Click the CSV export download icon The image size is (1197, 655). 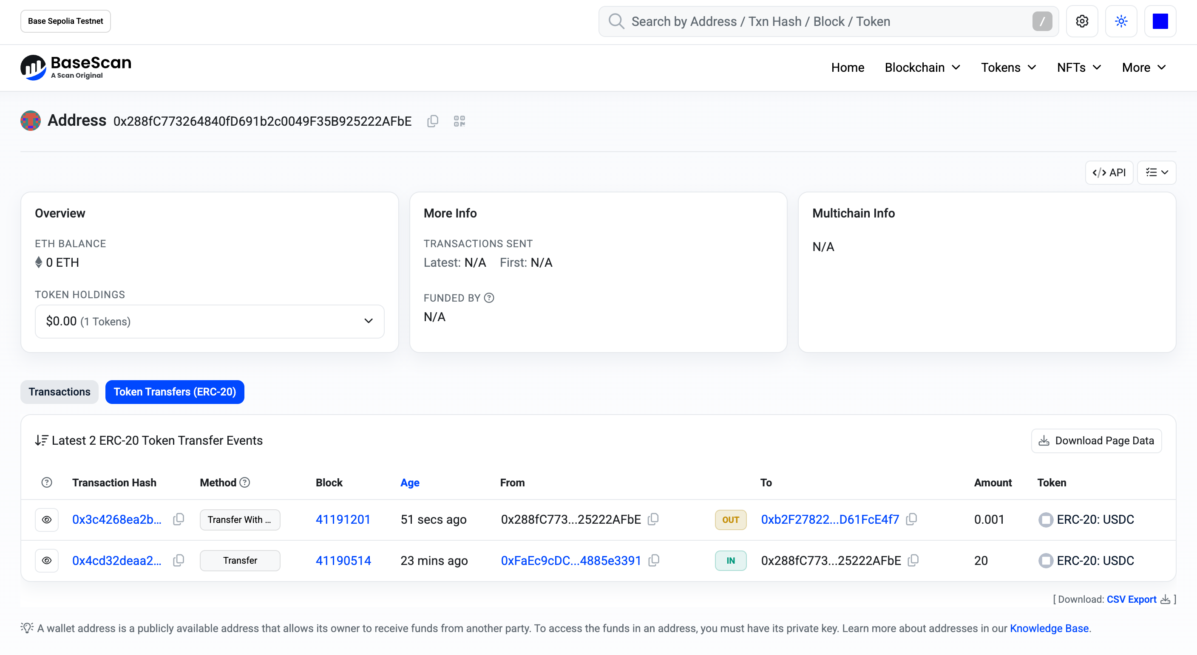pos(1166,599)
